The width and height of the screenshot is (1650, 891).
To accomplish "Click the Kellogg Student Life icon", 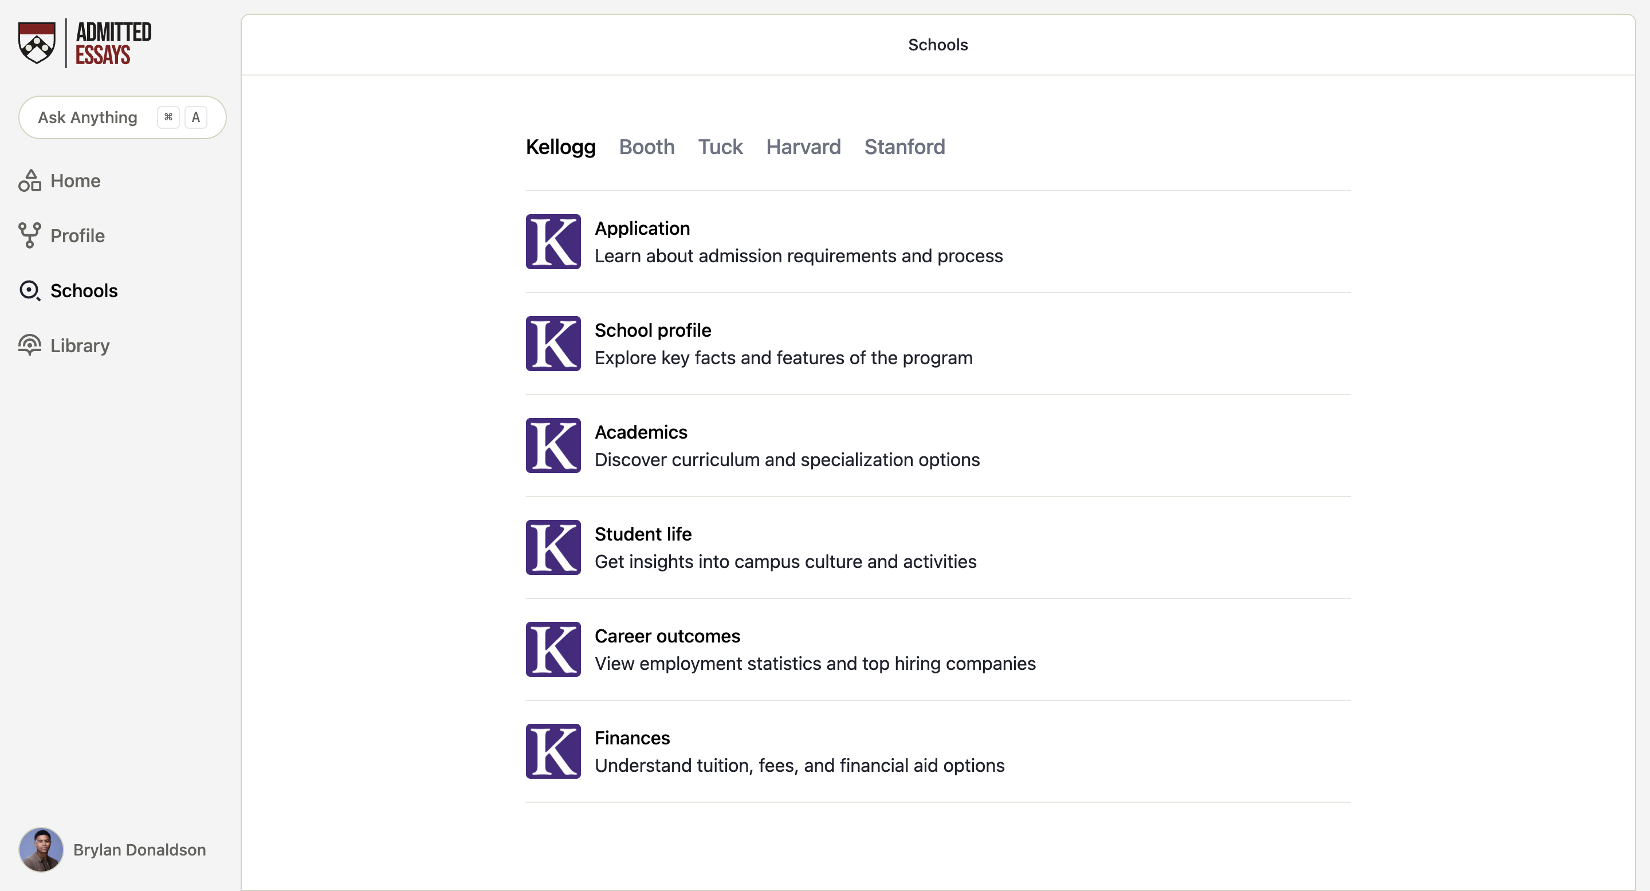I will tap(553, 546).
